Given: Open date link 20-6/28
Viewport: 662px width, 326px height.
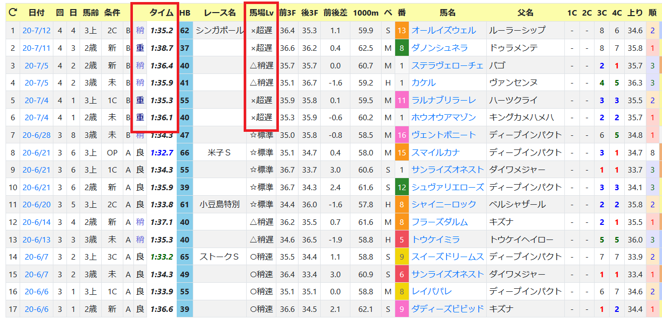Looking at the screenshot, I should pos(37,135).
